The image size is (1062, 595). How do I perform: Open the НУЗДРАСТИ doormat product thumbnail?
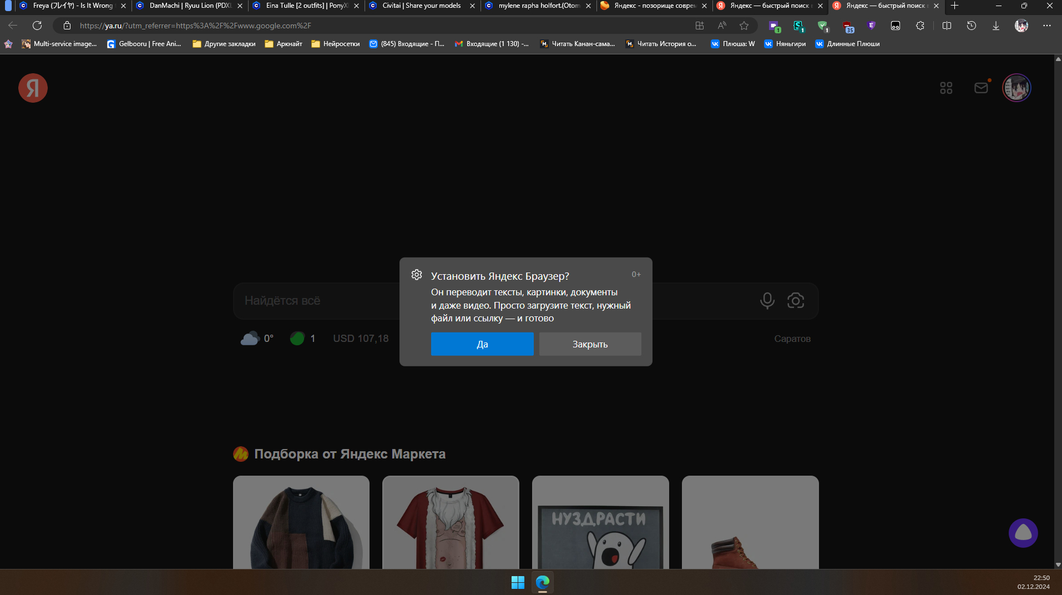[x=600, y=522]
